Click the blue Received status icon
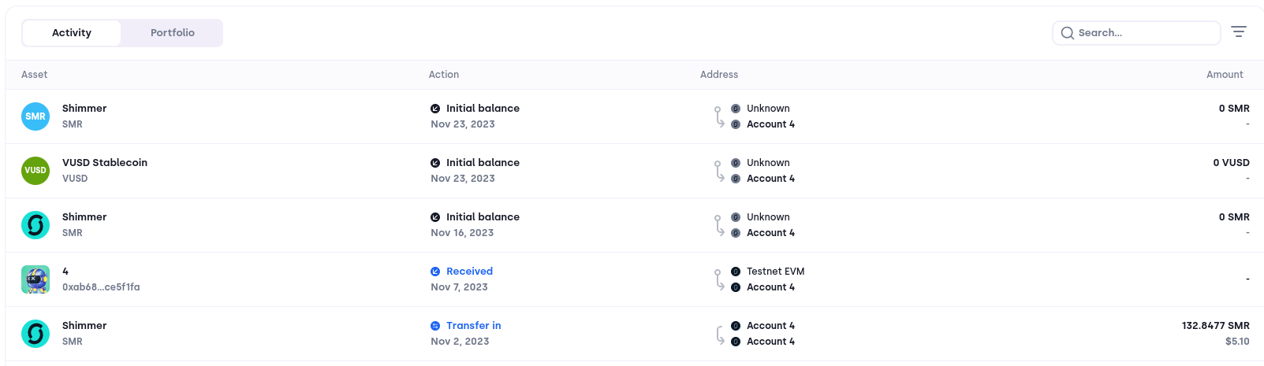This screenshot has width=1264, height=366. 435,272
